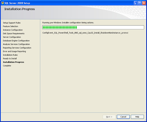
Task: Click Error and Usage Reporting step
Action: 14,51
